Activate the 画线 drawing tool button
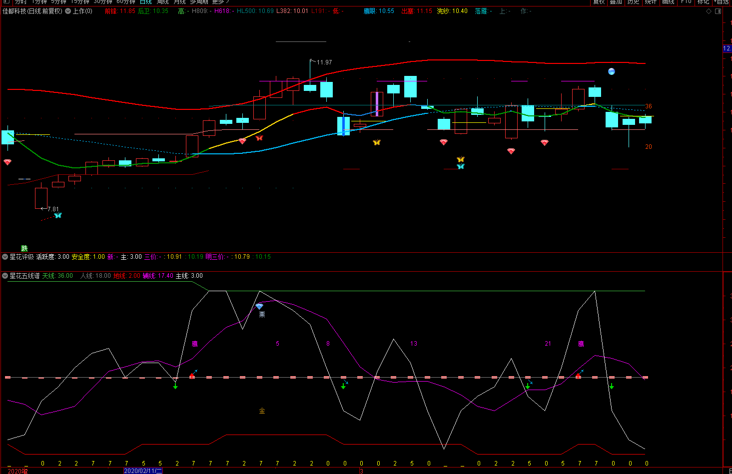 [x=668, y=2]
